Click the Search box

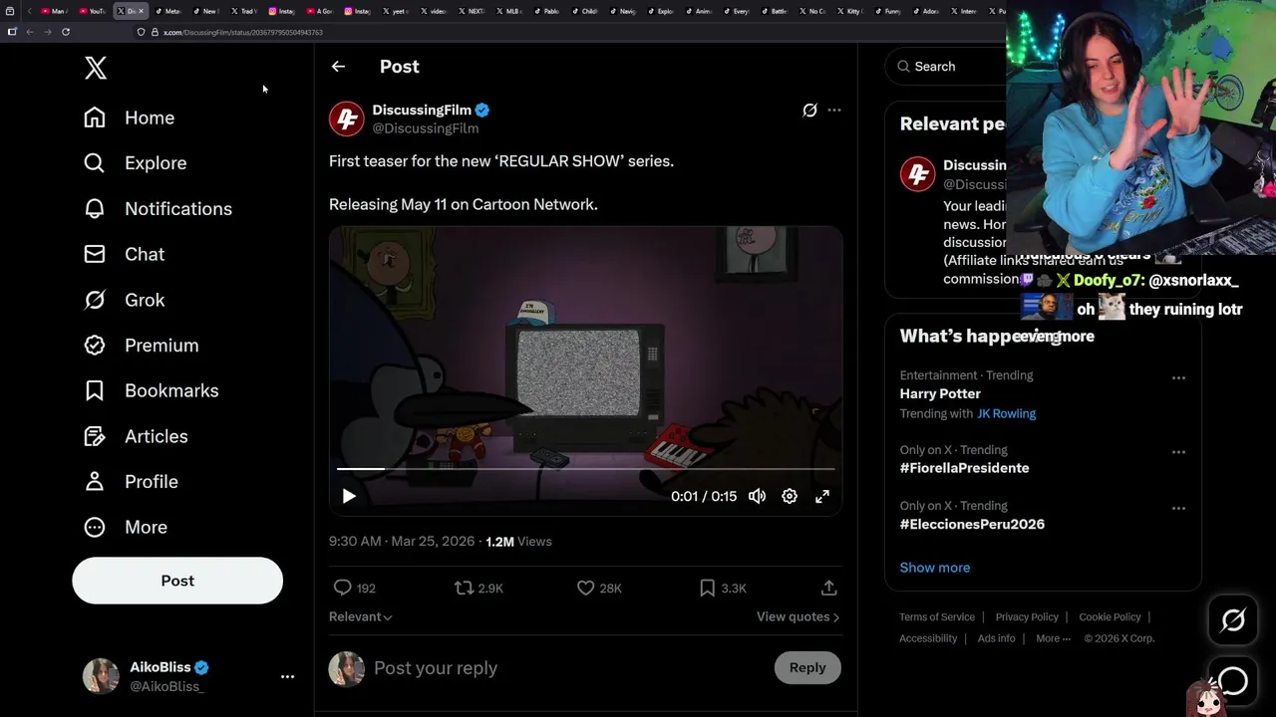coord(947,67)
